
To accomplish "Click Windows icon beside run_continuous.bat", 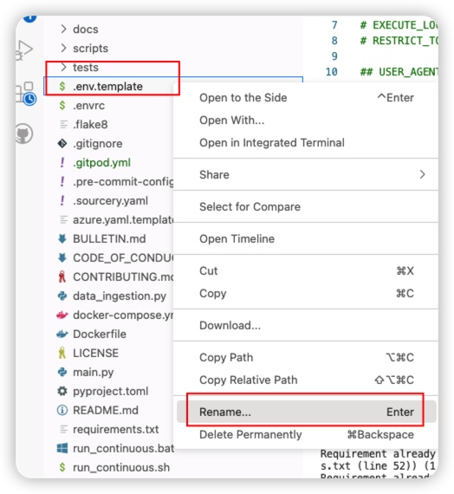I will [62, 448].
